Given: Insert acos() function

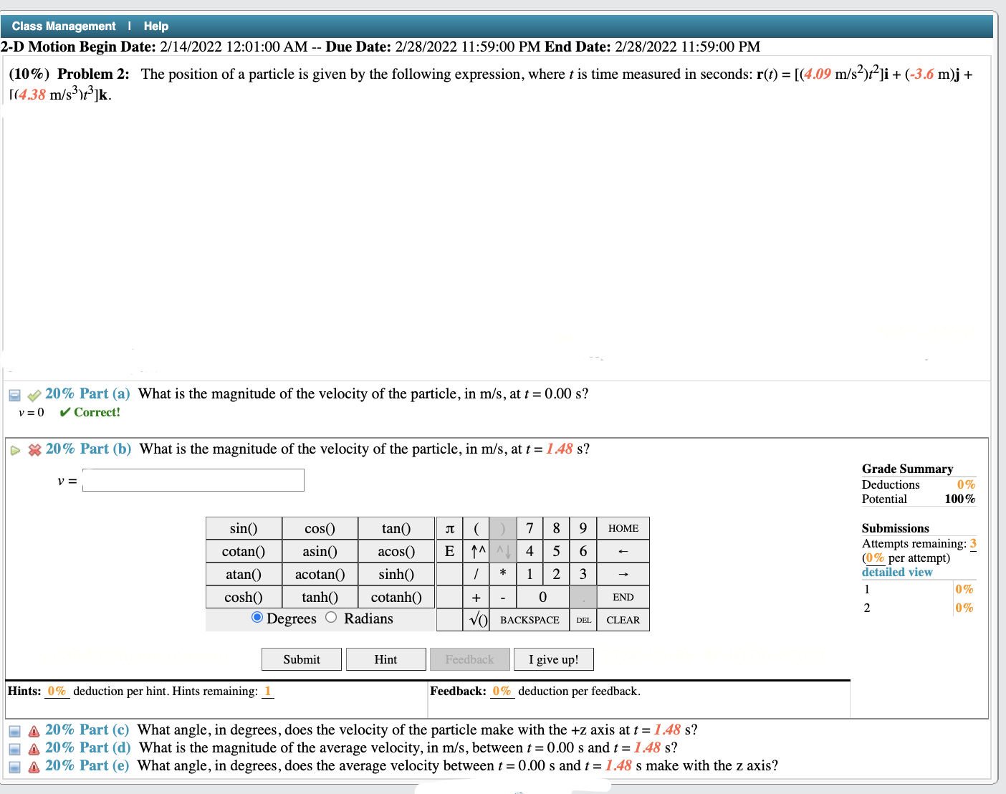Looking at the screenshot, I should (396, 551).
